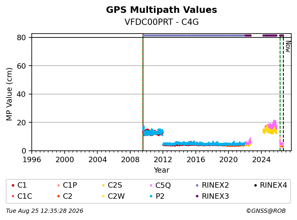297x220 pixels.
Task: Click the 2012 tick label on Year axis
Action: point(163,160)
